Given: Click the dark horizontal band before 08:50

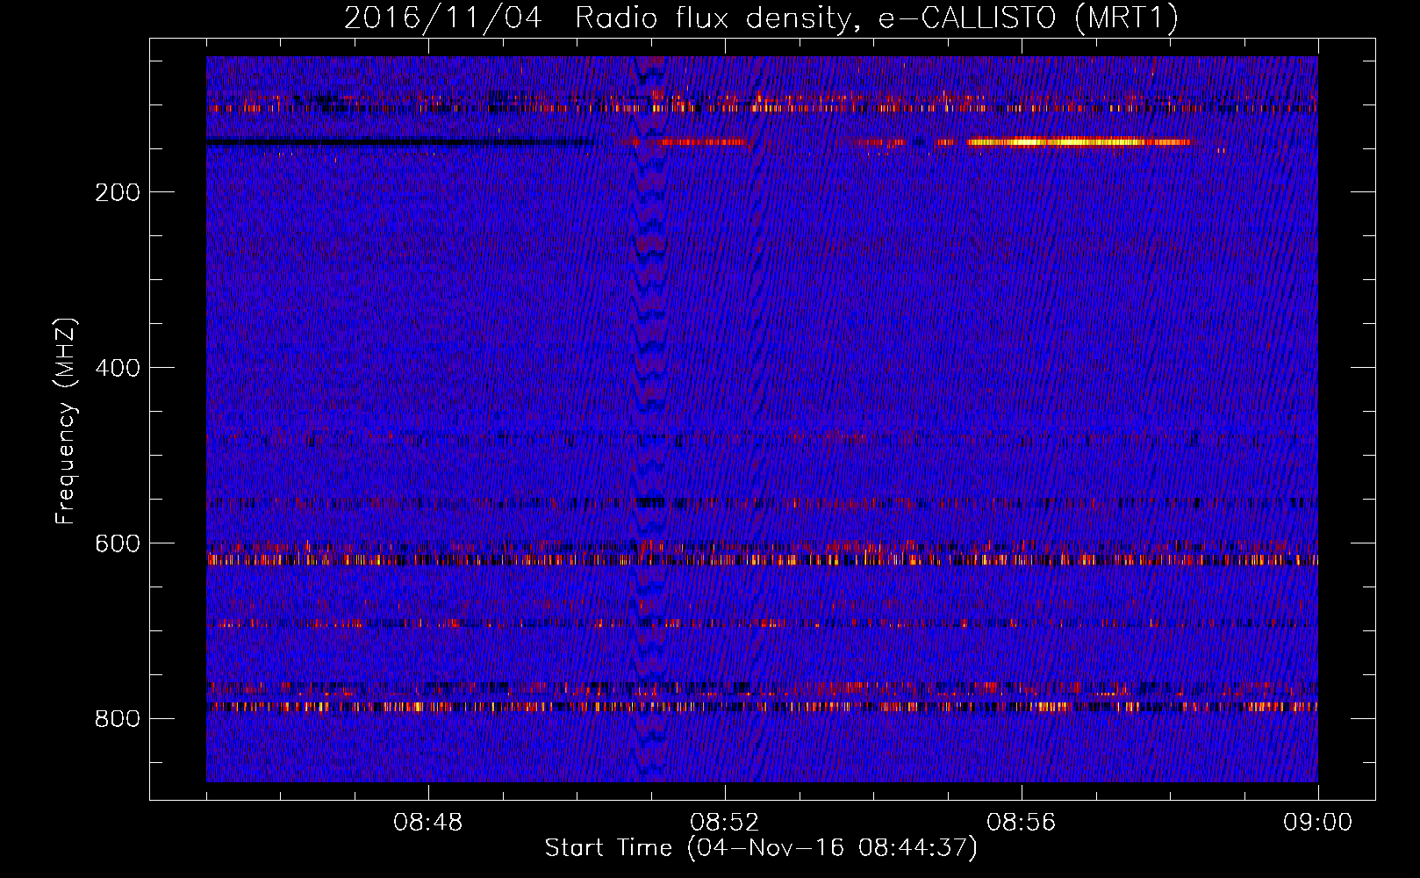Looking at the screenshot, I should (399, 141).
